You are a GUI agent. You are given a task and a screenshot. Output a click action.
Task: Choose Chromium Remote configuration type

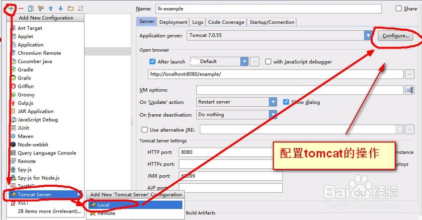(39, 53)
